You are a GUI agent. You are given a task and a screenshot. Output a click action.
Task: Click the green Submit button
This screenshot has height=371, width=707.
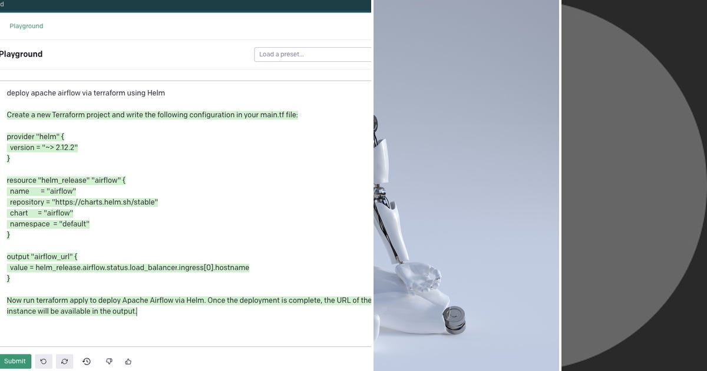[x=15, y=361]
